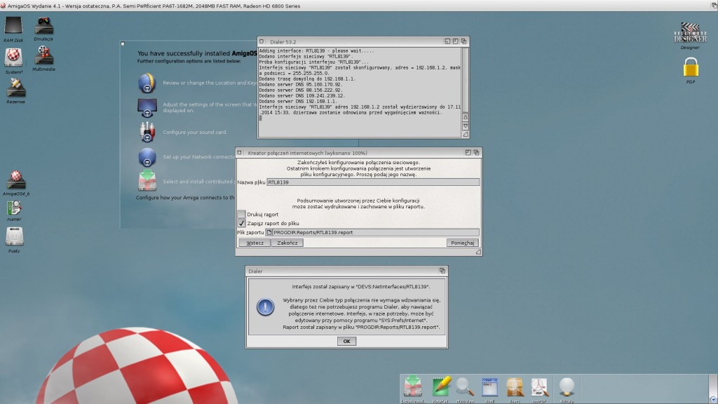Click log line 'Dodano server DNS 95.160.170.92.'
This screenshot has height=404, width=718.
pos(300,84)
